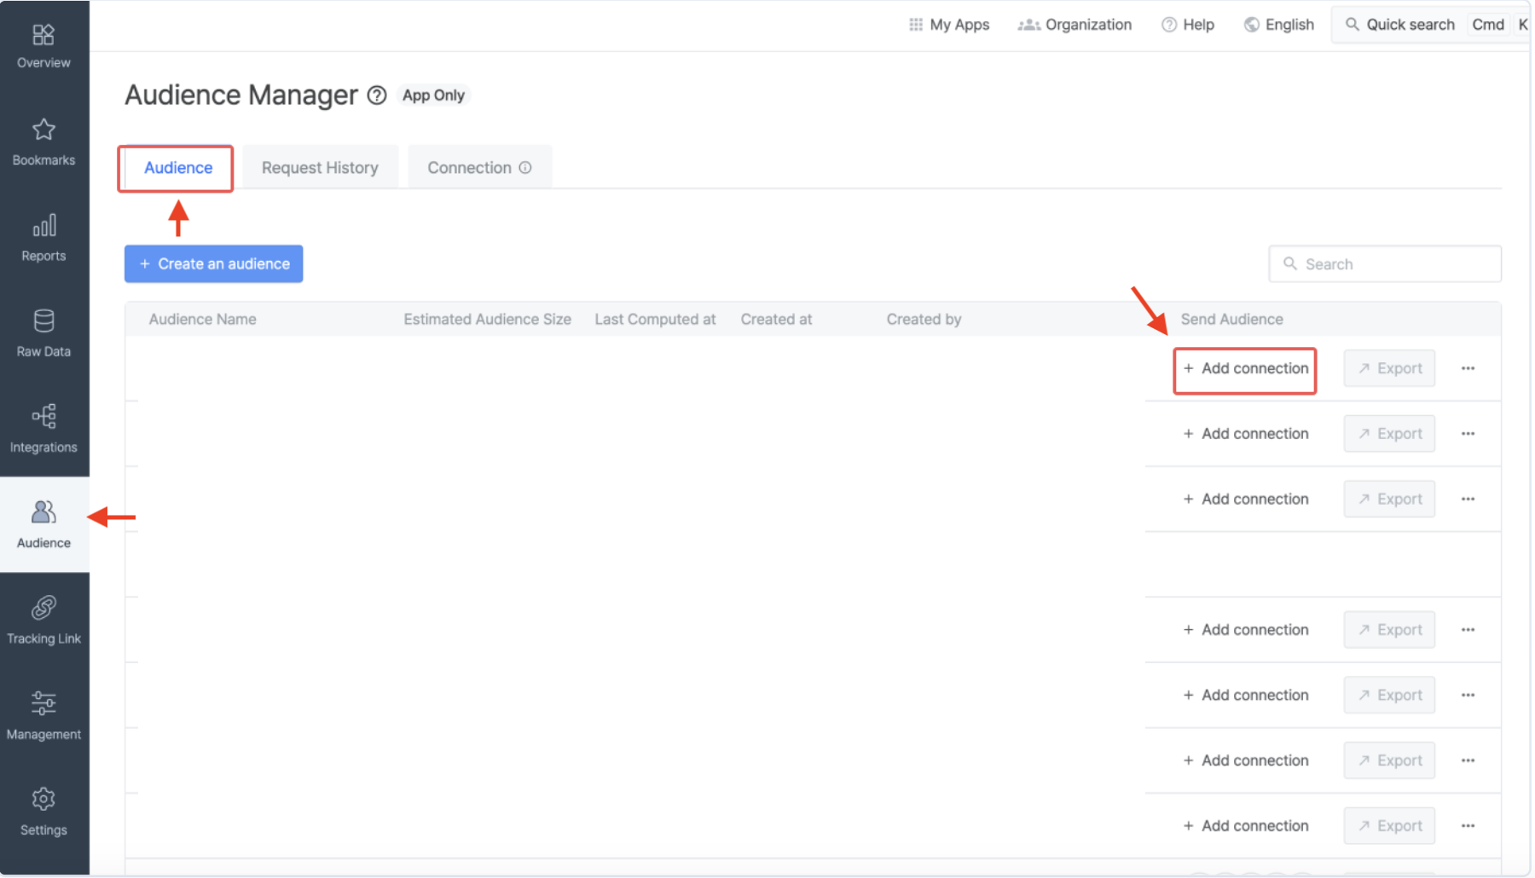This screenshot has height=878, width=1535.
Task: Click the Send Audience column header
Action: [x=1231, y=320]
